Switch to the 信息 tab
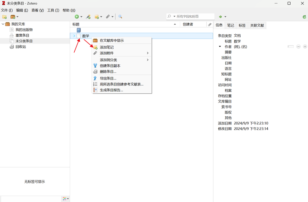This screenshot has height=202, width=308. [219, 25]
